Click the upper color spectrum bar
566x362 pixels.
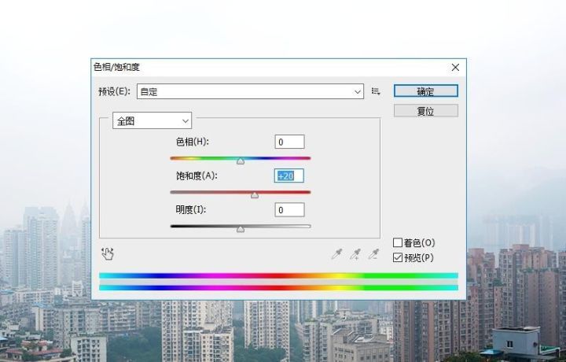pyautogui.click(x=278, y=275)
